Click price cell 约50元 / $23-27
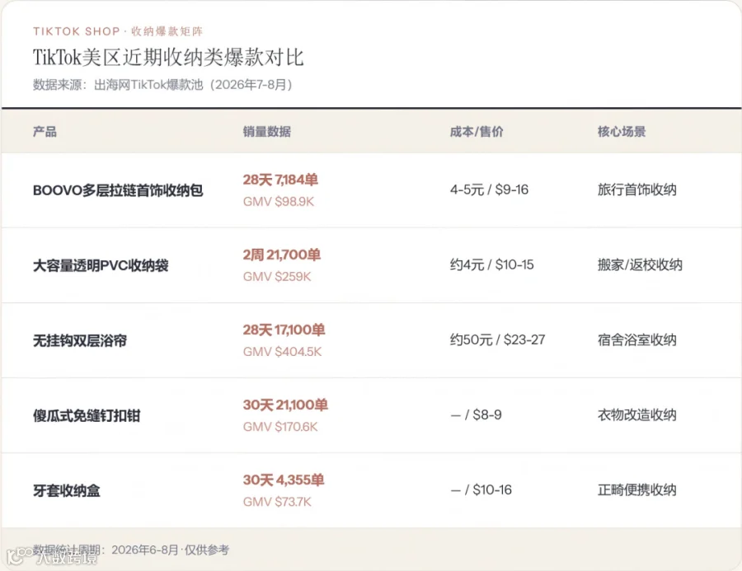Image resolution: width=742 pixels, height=571 pixels. coord(498,339)
